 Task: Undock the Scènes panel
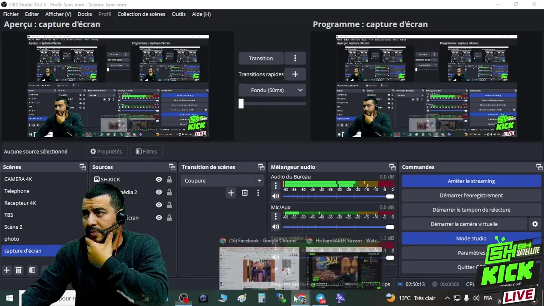(83, 167)
